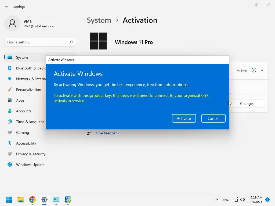
Task: Open the Give feedback link
Action: 107,133
